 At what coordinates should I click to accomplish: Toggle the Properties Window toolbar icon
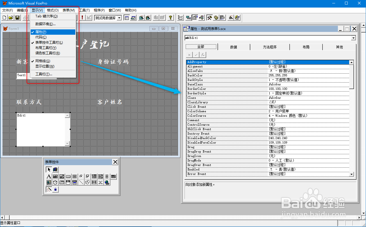click(x=195, y=18)
